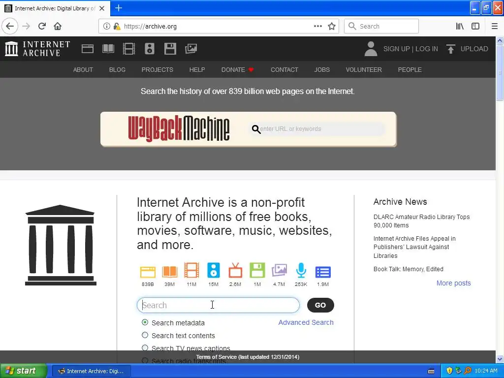This screenshot has width=504, height=378.
Task: Click the Firefox toolbar Search box
Action: 381,26
